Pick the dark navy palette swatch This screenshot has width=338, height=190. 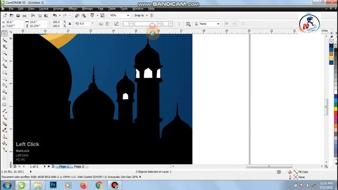[x=331, y=46]
